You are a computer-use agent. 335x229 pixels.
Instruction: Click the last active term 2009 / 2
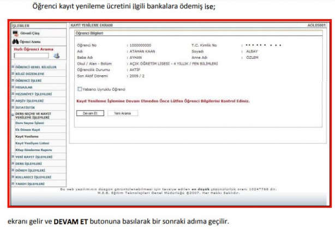[137, 76]
